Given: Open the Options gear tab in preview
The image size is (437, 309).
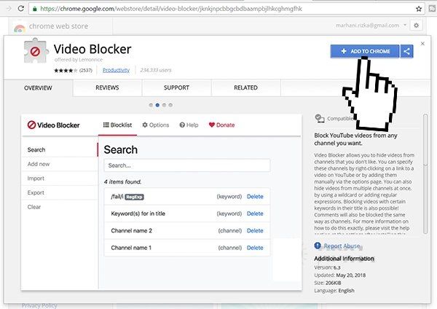Looking at the screenshot, I should click(x=156, y=125).
